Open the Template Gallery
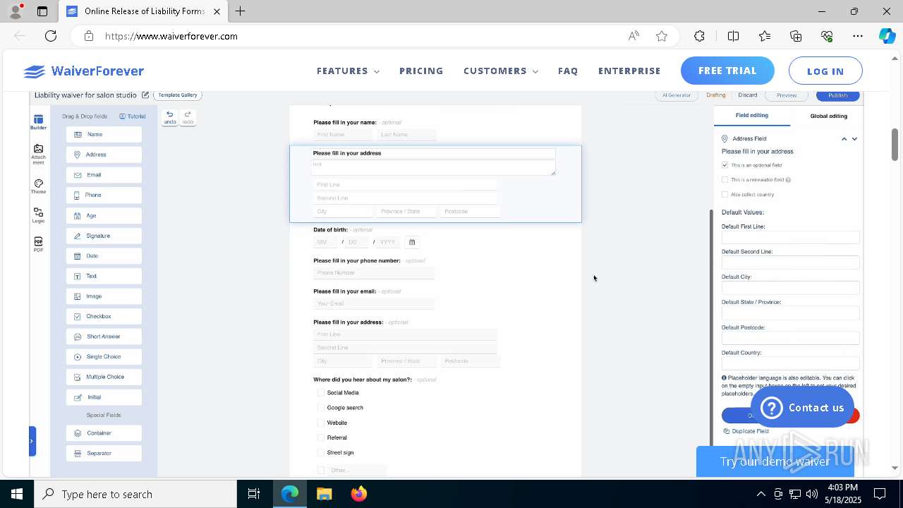903x508 pixels. (x=178, y=95)
